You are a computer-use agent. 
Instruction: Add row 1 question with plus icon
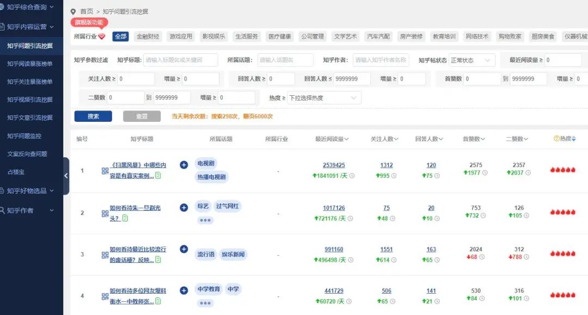coord(184,165)
